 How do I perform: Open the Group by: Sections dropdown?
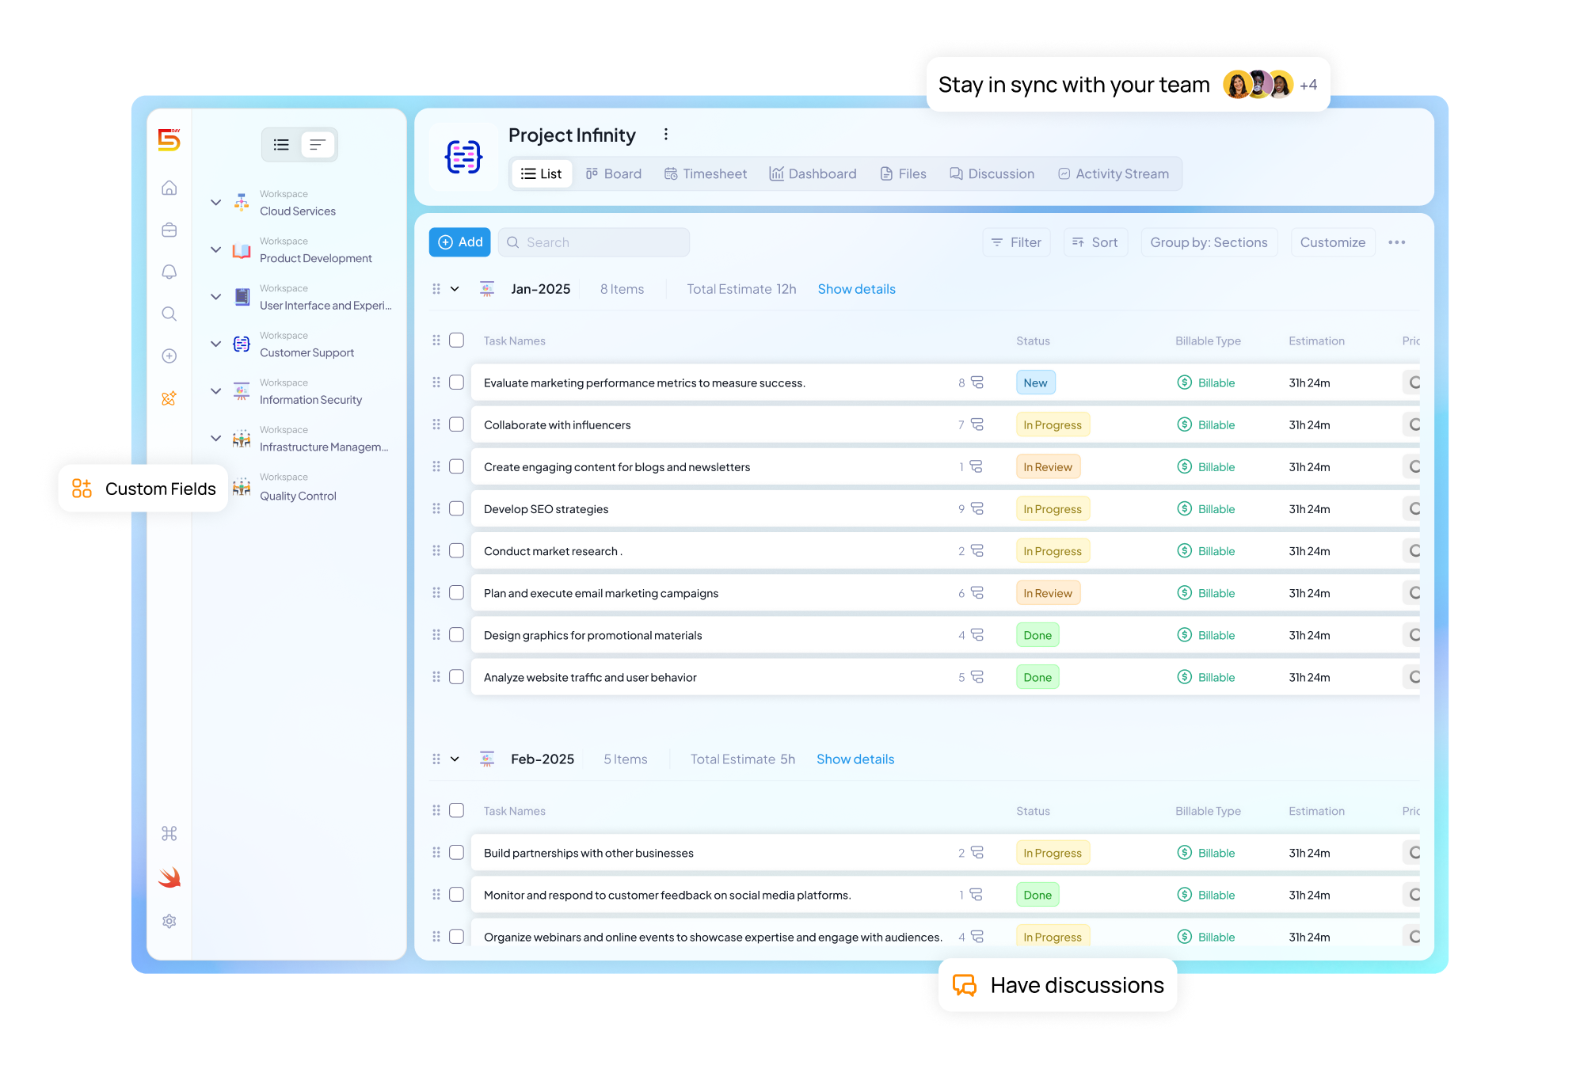coord(1208,242)
